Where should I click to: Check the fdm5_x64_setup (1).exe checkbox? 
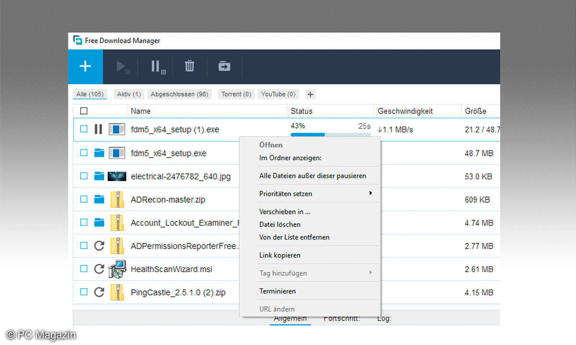[84, 129]
